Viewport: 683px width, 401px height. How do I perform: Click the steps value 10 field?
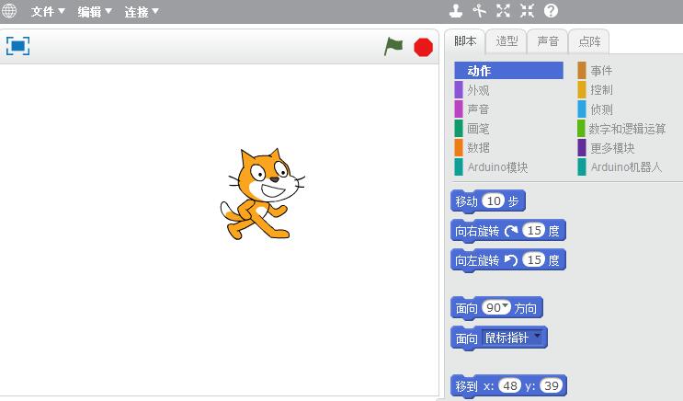pos(494,200)
